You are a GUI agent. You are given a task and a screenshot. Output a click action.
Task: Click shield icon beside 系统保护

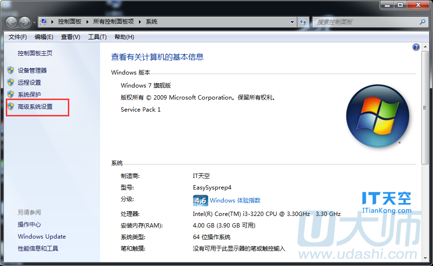[11, 94]
